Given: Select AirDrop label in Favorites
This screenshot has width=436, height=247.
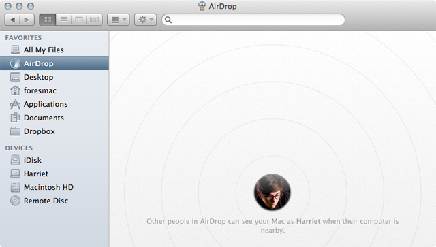Looking at the screenshot, I should coord(38,64).
